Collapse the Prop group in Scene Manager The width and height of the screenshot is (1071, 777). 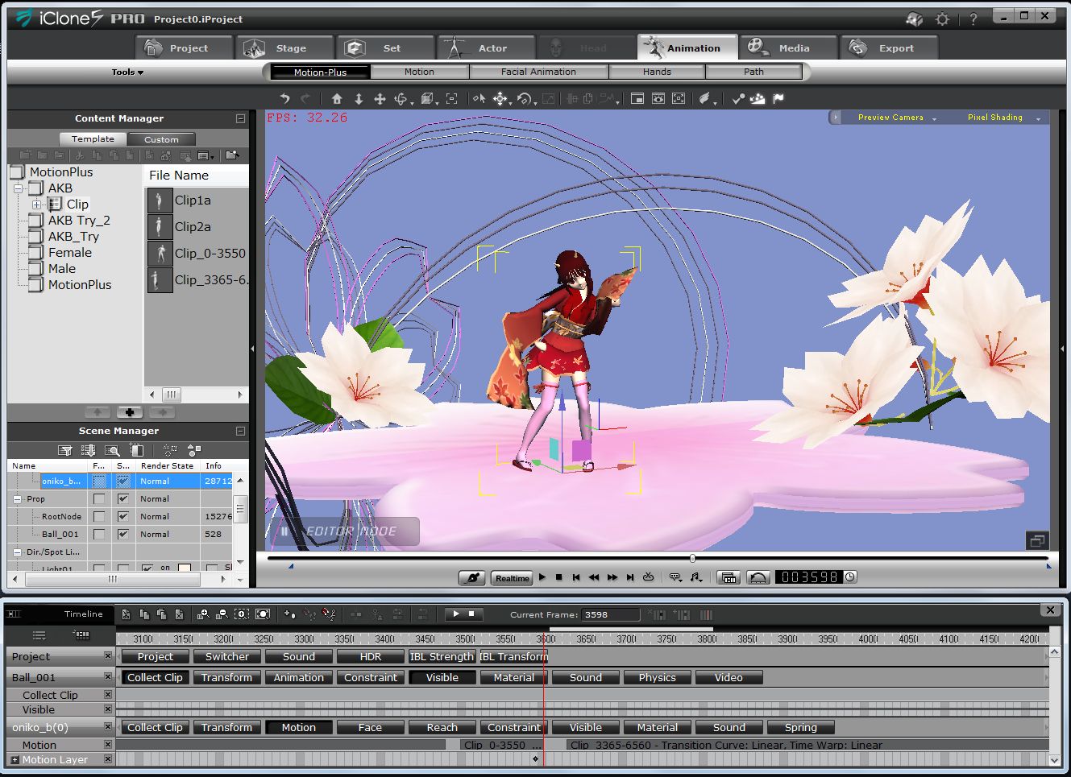tap(18, 498)
